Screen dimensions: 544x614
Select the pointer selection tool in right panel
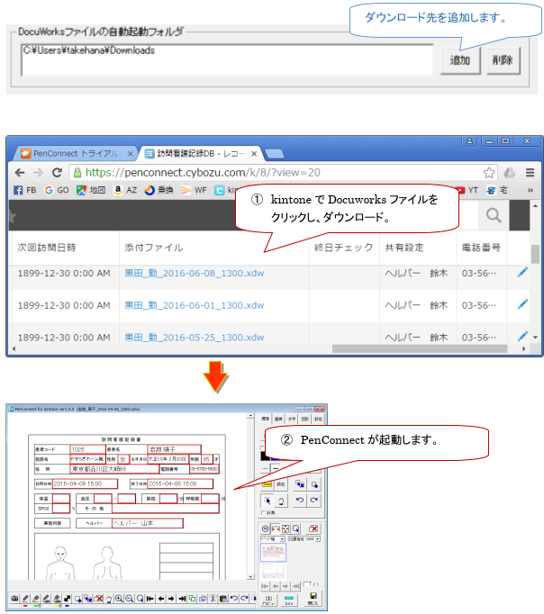tap(267, 501)
